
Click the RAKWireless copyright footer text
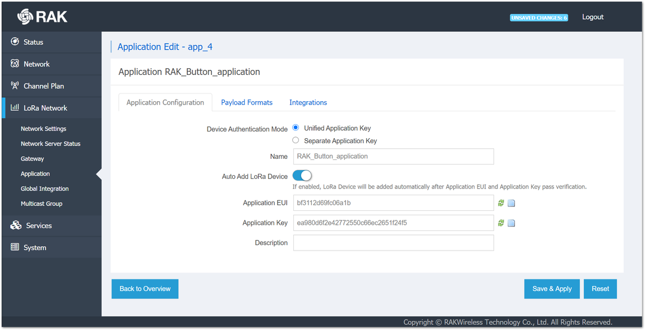(x=508, y=322)
